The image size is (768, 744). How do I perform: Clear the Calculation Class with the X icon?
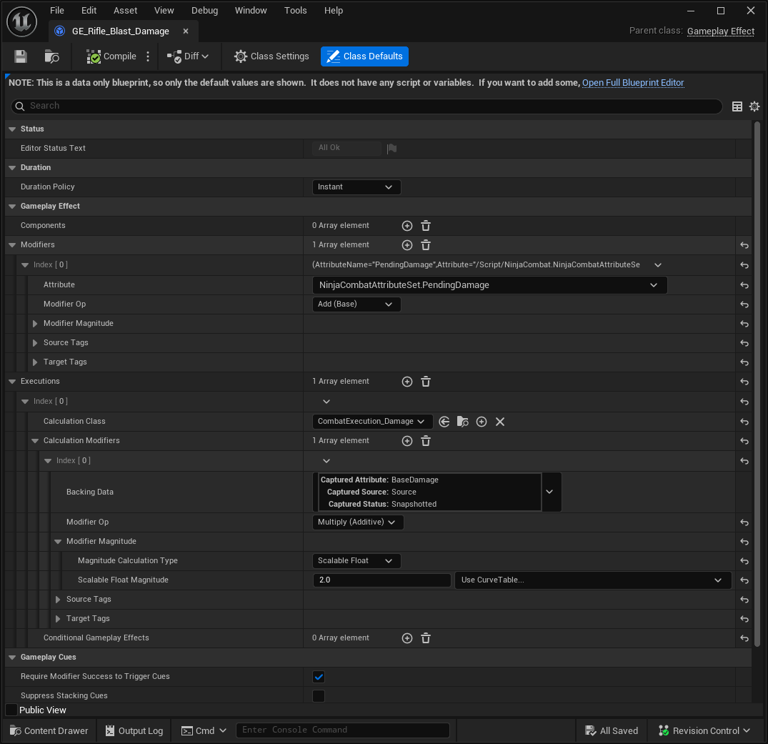click(500, 422)
